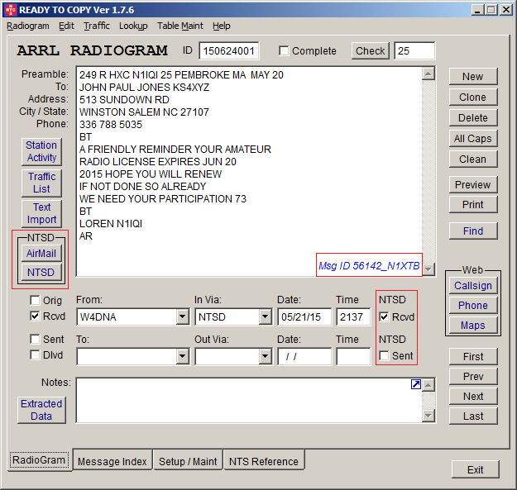Viewport: 517px width, 490px height.
Task: Open the Traffic menu
Action: tap(97, 26)
